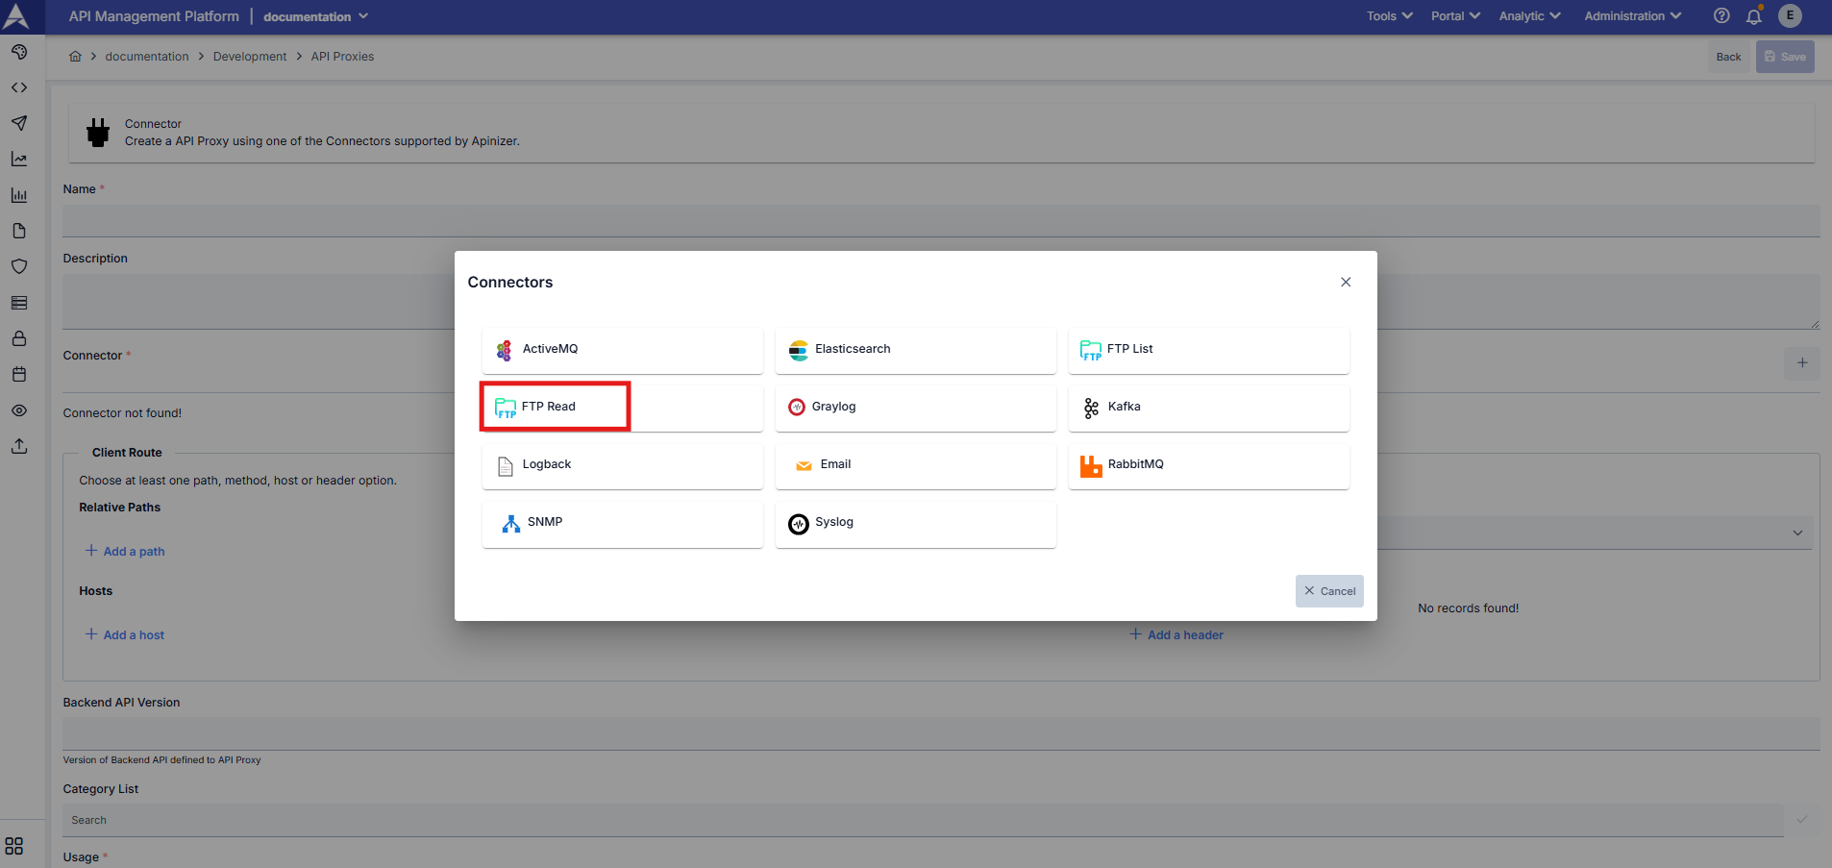Click Add a path link
The height and width of the screenshot is (868, 1832).
point(125,551)
